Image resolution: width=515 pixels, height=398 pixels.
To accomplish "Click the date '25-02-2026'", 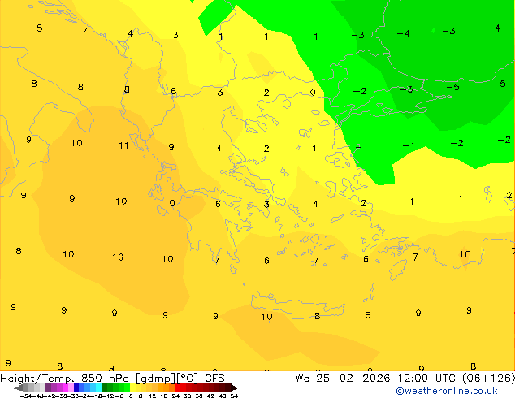I will point(353,379).
